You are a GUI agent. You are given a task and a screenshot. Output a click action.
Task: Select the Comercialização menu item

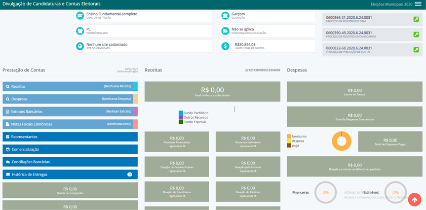pyautogui.click(x=70, y=150)
